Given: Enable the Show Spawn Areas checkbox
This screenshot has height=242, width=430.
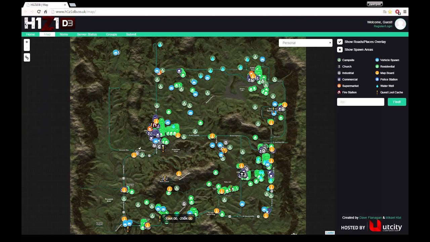Looking at the screenshot, I should tap(340, 49).
